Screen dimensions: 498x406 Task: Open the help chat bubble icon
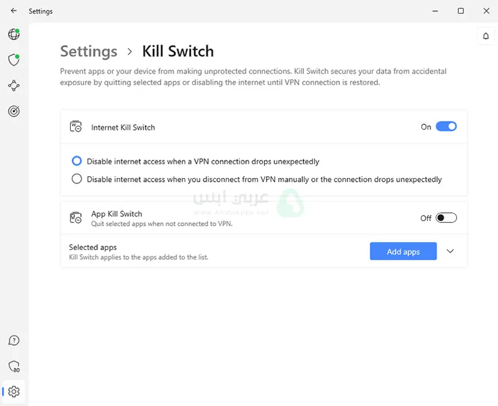point(14,341)
